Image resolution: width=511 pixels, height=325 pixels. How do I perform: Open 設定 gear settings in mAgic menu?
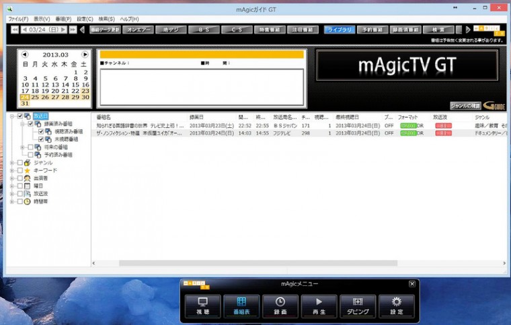[396, 306]
